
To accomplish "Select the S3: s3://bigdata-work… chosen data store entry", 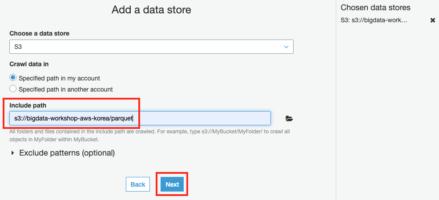I will [374, 20].
